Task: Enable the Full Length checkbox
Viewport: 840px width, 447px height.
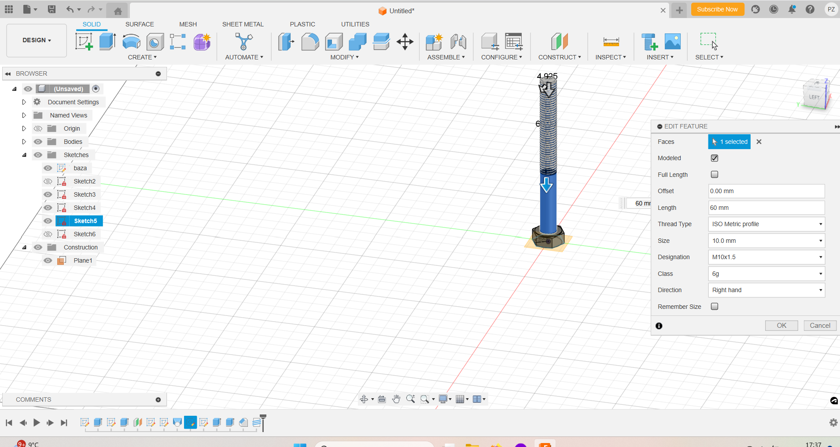Action: (715, 175)
